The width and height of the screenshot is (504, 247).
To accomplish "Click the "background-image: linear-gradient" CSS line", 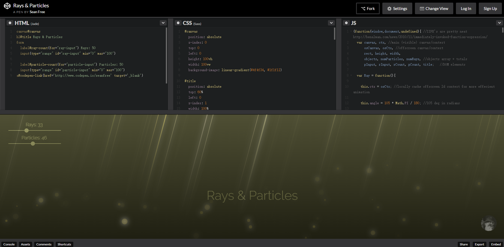I will (x=235, y=70).
